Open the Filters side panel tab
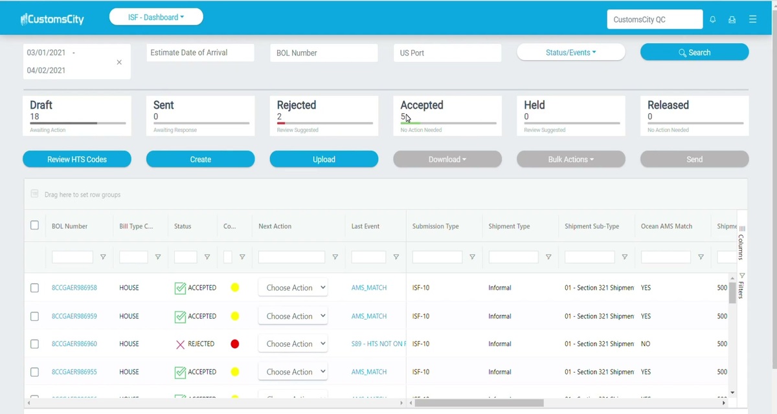The width and height of the screenshot is (777, 414). click(742, 285)
